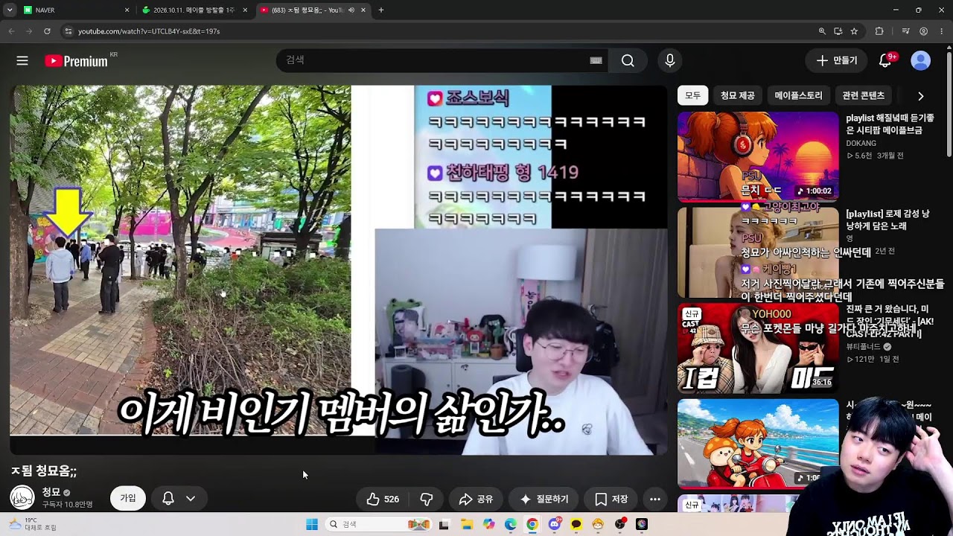Open the I컵 미드 36:16 video thumbnail
953x536 pixels.
[758, 348]
